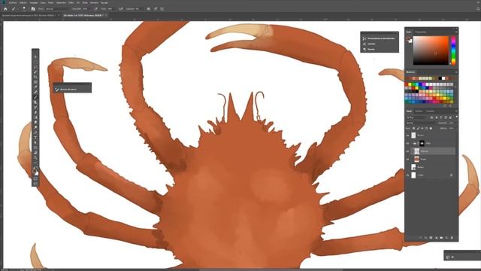Toggle lock all padlock icon in lock row
The width and height of the screenshot is (481, 271).
pyautogui.click(x=431, y=128)
